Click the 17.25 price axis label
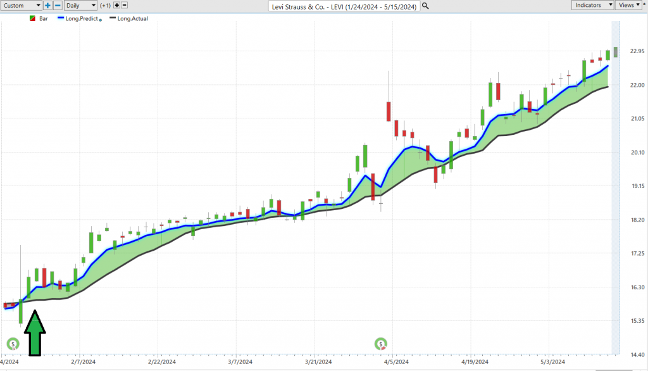 637,253
